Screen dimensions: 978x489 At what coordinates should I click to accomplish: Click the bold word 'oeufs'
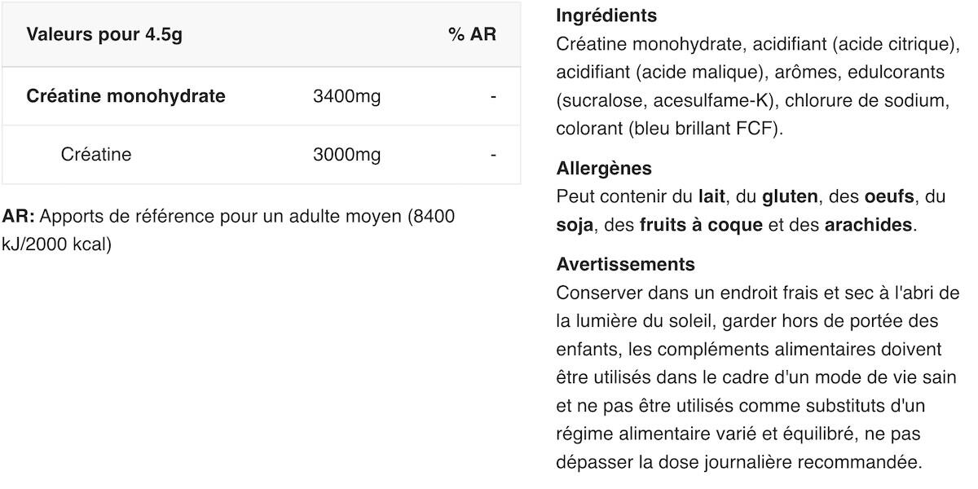[x=889, y=196]
